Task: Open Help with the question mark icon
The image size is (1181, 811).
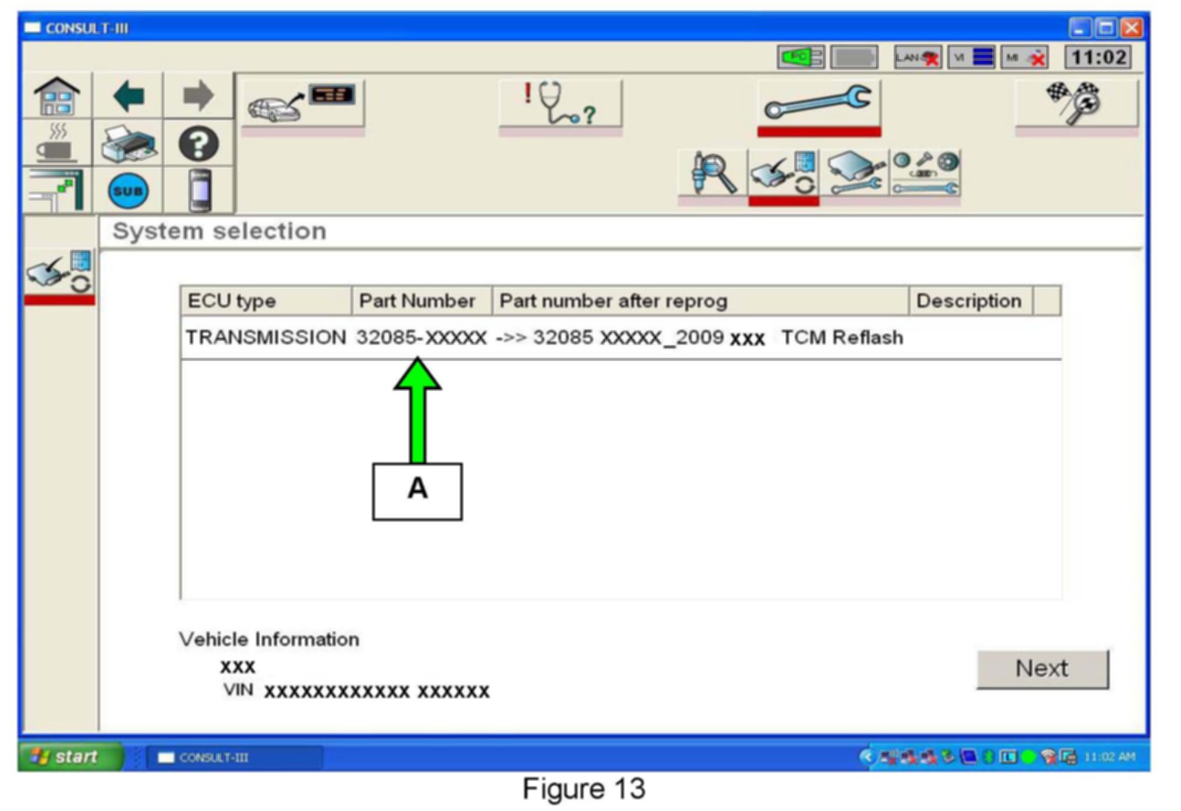Action: 198,143
